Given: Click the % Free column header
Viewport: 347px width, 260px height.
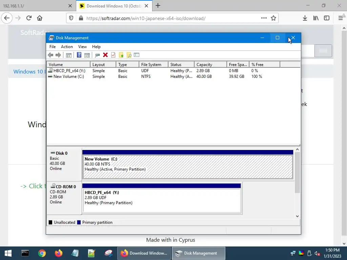Looking at the screenshot, I should pyautogui.click(x=265, y=65).
